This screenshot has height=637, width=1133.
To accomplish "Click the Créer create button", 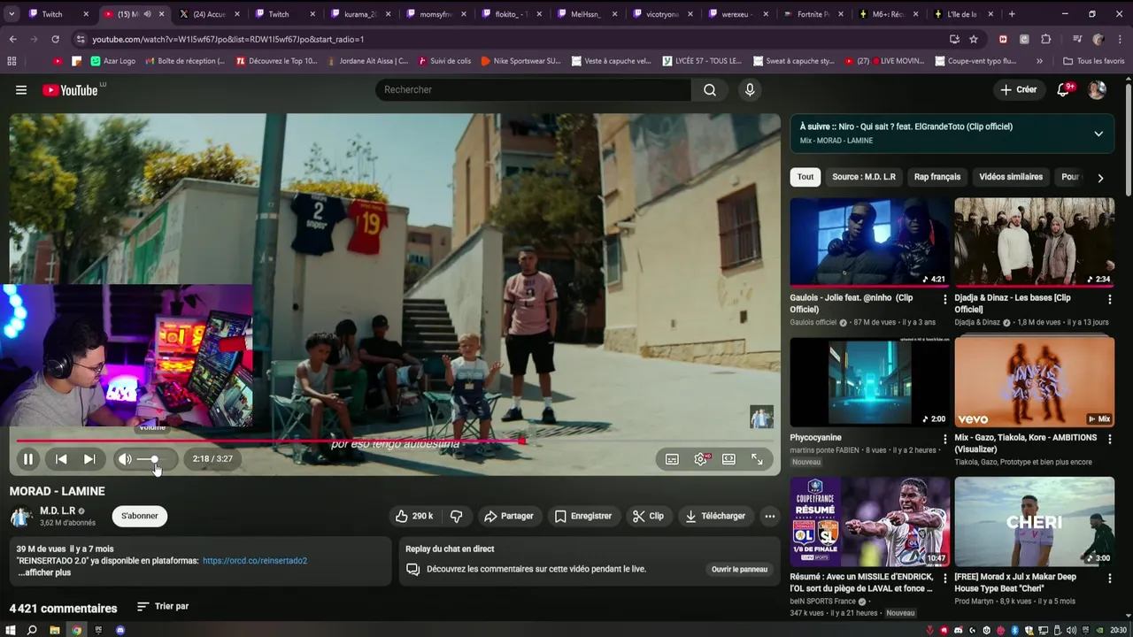I will point(1018,90).
